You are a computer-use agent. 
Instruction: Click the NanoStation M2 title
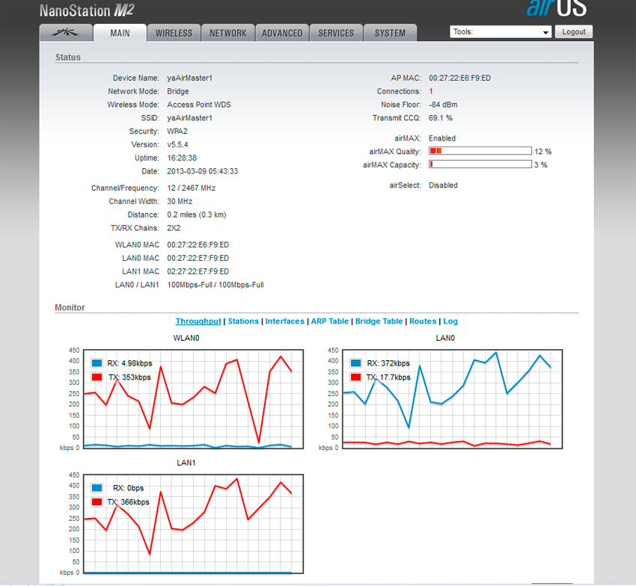pos(87,10)
